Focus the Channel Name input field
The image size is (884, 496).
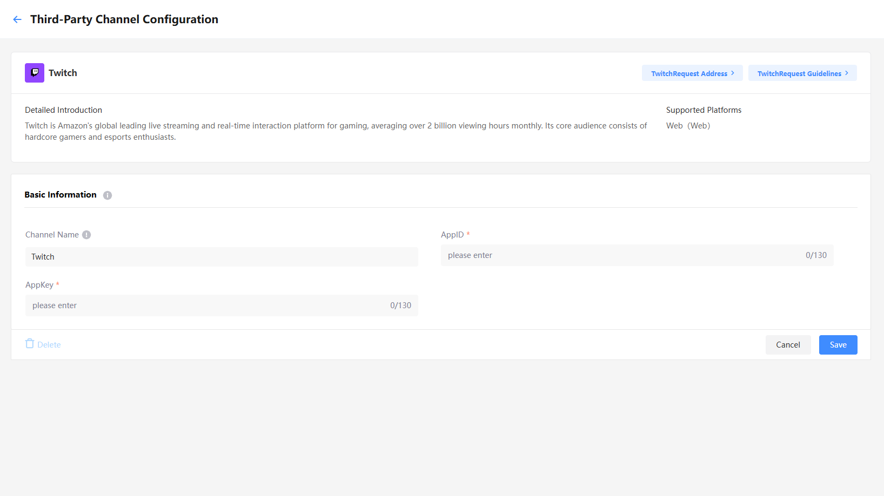pos(222,257)
